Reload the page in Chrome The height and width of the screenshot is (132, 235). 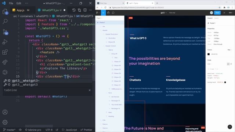105,7
